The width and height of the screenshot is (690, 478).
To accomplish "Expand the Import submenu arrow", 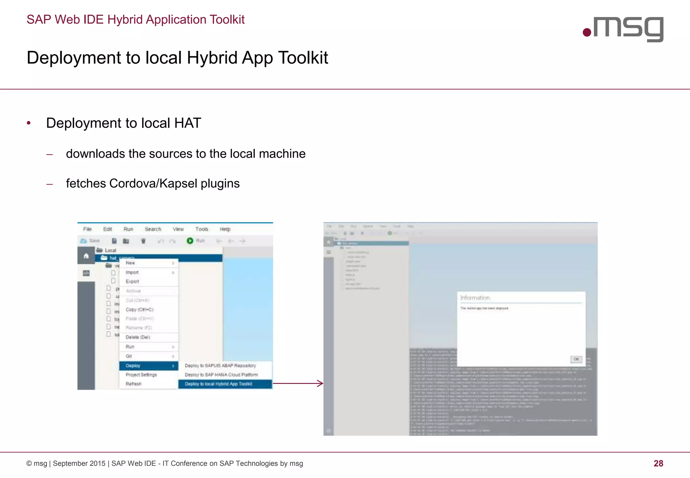I will [173, 272].
